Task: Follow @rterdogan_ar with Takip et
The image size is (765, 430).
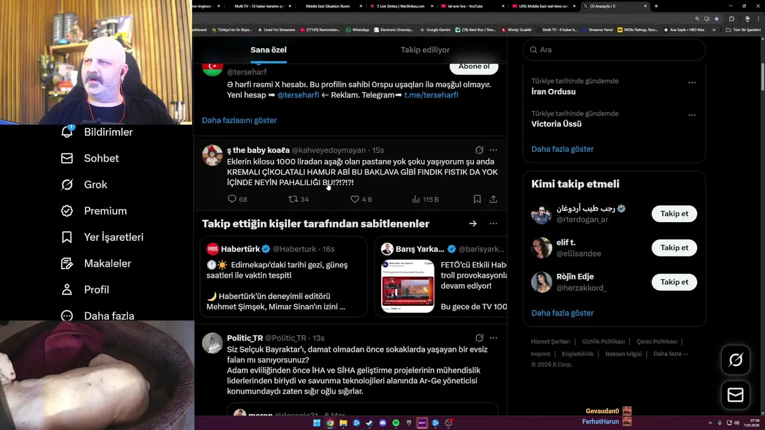Action: pyautogui.click(x=674, y=213)
